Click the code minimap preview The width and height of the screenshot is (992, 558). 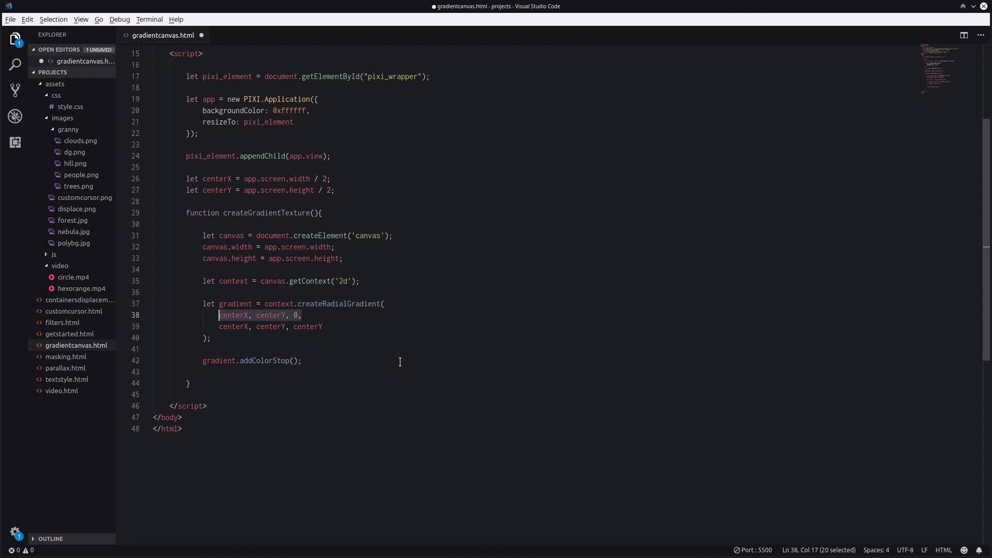(940, 69)
